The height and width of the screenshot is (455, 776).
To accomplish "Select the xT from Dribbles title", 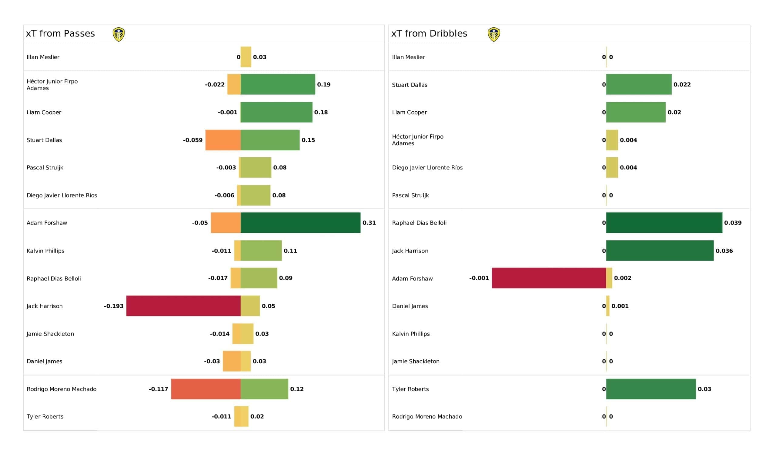I will tap(429, 34).
